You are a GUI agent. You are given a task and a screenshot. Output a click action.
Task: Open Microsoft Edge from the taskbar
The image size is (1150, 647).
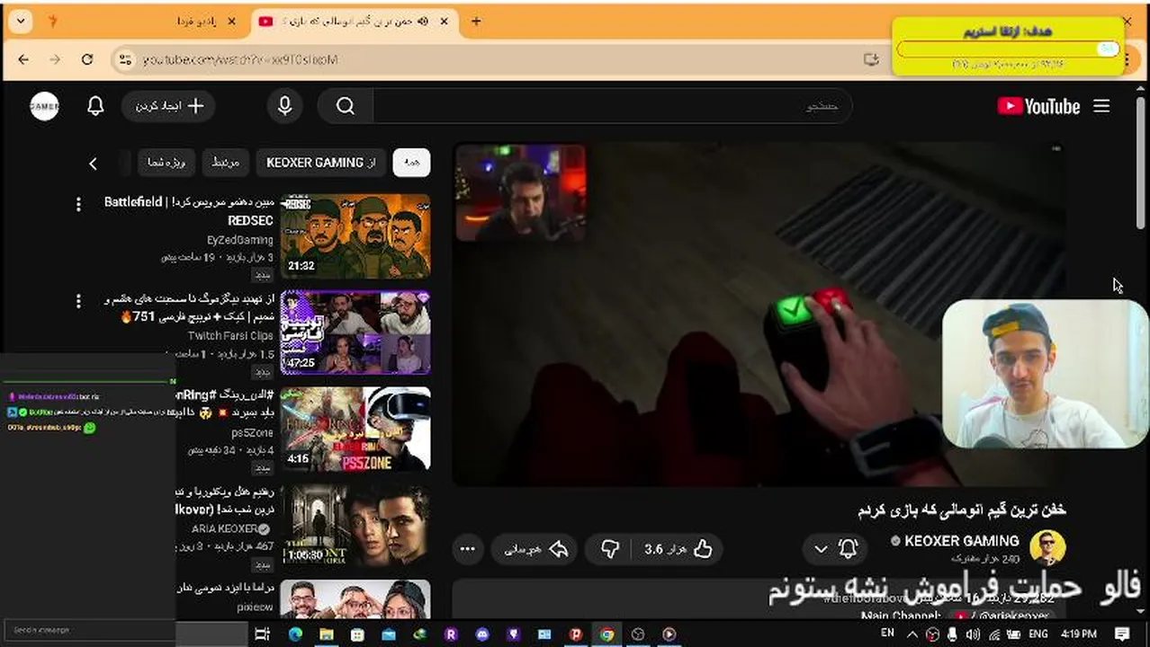[295, 634]
